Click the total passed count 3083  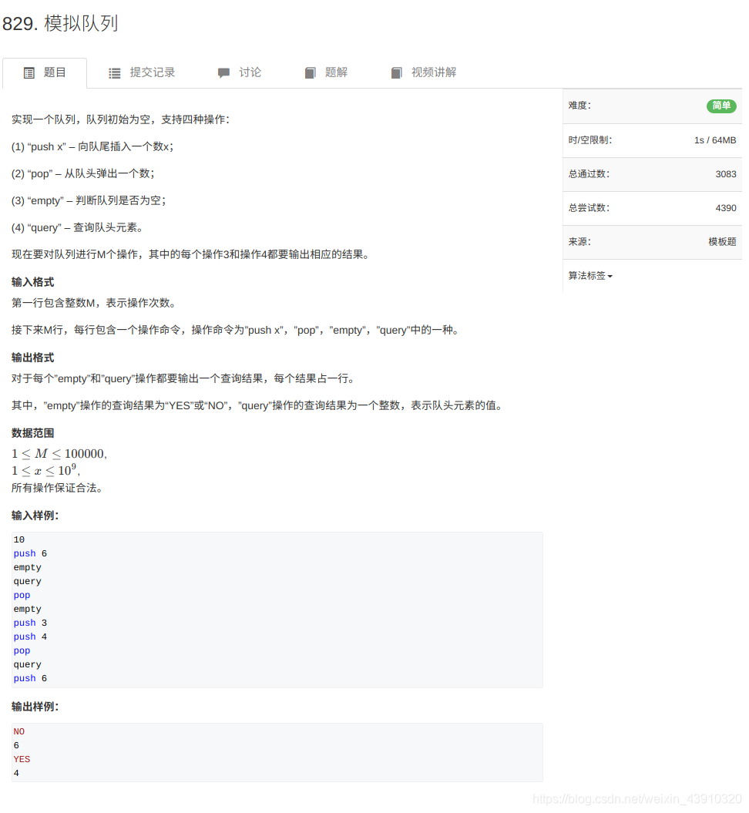point(726,174)
